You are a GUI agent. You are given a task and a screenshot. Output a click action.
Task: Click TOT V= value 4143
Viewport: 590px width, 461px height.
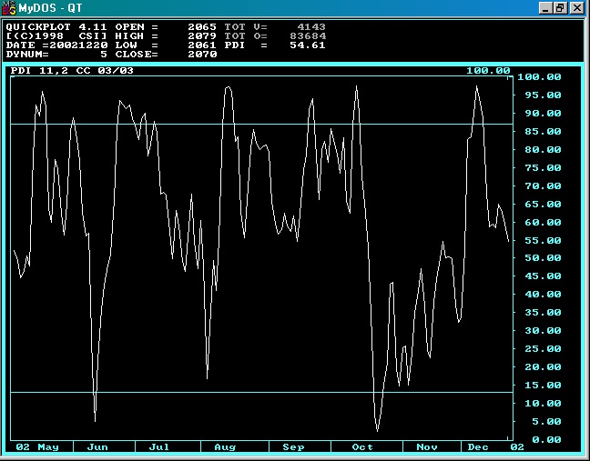pyautogui.click(x=311, y=27)
